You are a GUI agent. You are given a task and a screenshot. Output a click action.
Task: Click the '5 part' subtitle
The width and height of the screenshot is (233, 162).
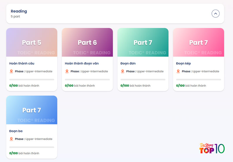(15, 17)
